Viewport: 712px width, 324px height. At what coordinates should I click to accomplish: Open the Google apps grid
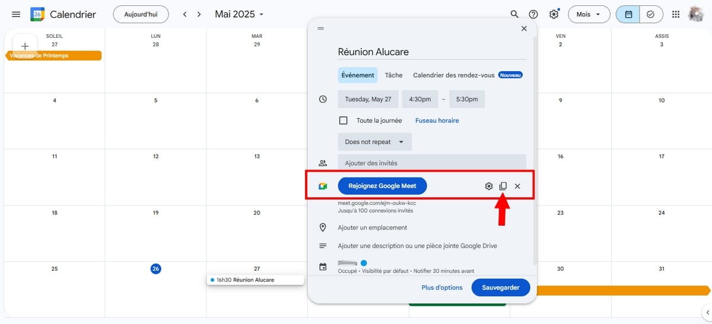[676, 14]
